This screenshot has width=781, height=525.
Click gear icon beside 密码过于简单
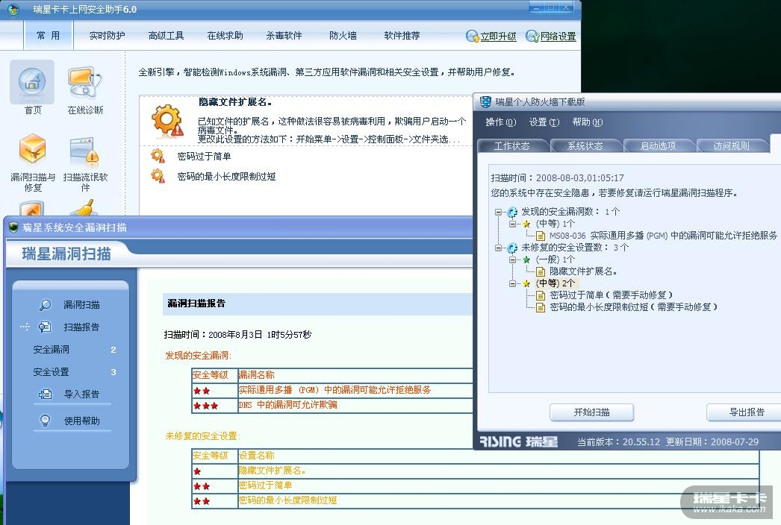pos(158,156)
